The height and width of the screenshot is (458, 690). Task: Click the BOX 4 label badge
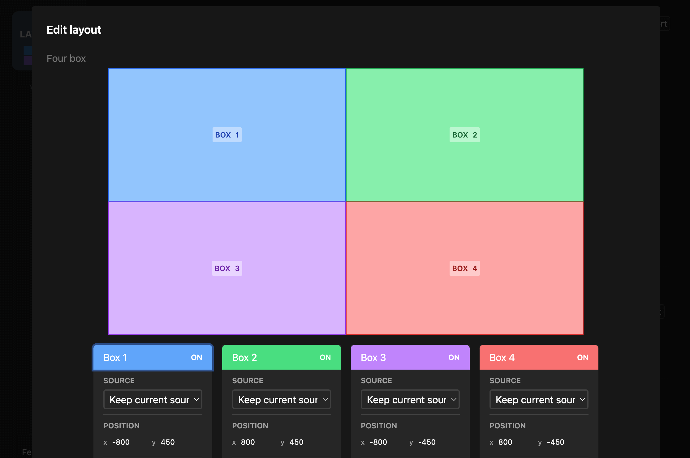(464, 268)
